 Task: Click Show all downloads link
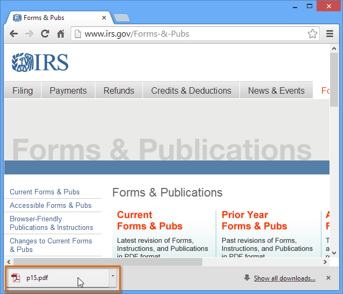(284, 278)
